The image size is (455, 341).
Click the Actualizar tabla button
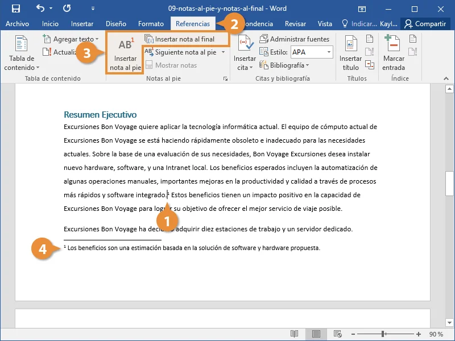(59, 52)
